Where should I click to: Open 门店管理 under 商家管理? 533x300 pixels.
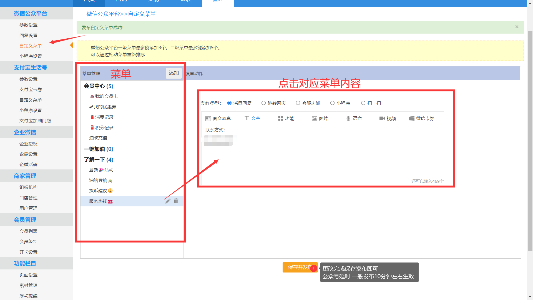point(28,198)
